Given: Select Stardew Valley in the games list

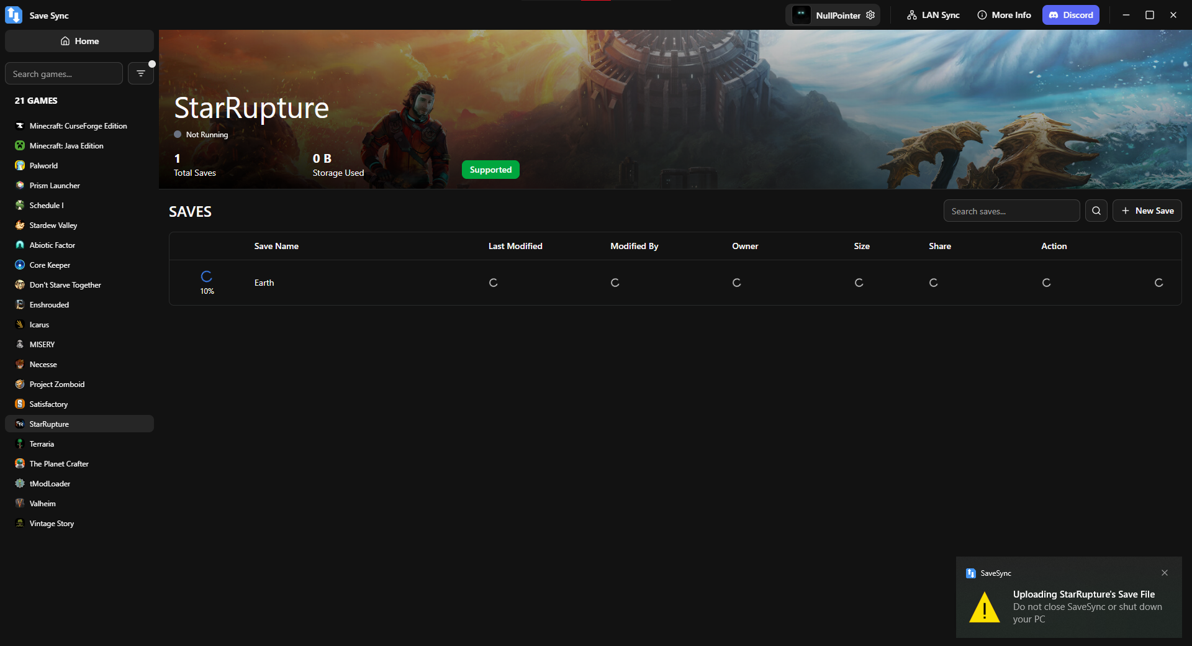Looking at the screenshot, I should (79, 225).
